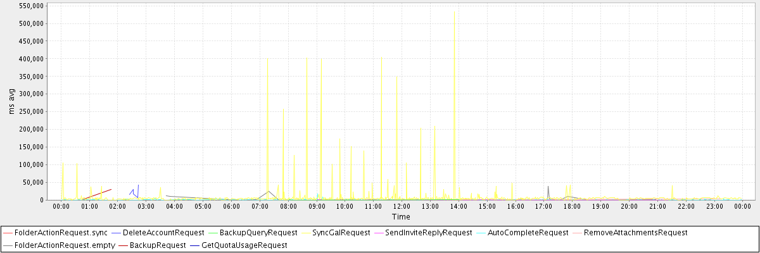760x253 pixels.
Task: Click the BackupQueryRequest legend label
Action: tap(253, 233)
